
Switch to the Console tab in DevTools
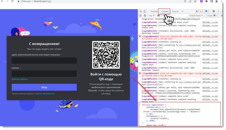coord(165,11)
